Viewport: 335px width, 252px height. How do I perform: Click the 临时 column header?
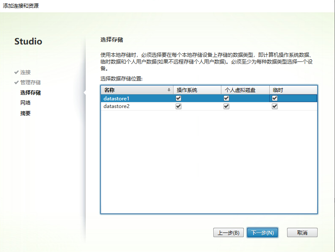[293, 90]
